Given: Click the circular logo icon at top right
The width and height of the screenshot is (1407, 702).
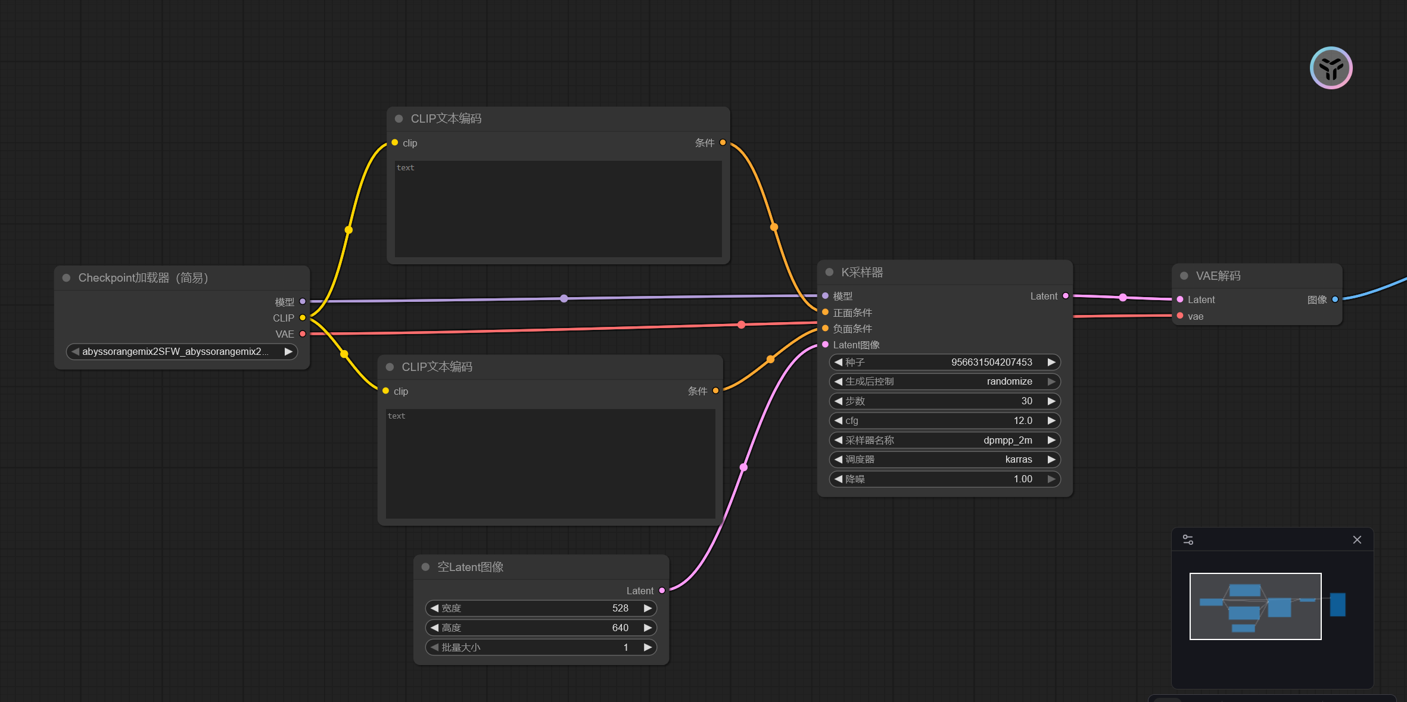Looking at the screenshot, I should [1331, 68].
